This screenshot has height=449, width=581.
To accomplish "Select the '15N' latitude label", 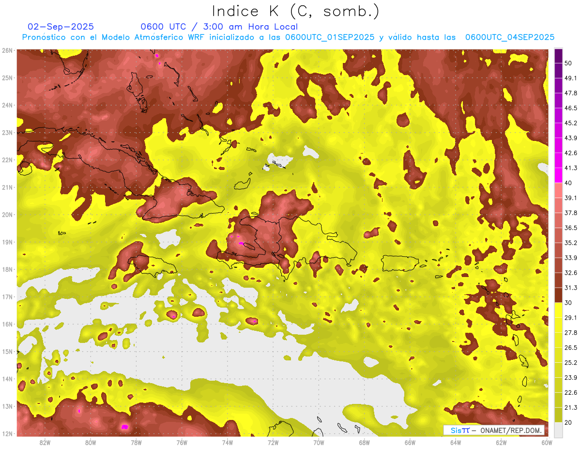I will point(7,351).
